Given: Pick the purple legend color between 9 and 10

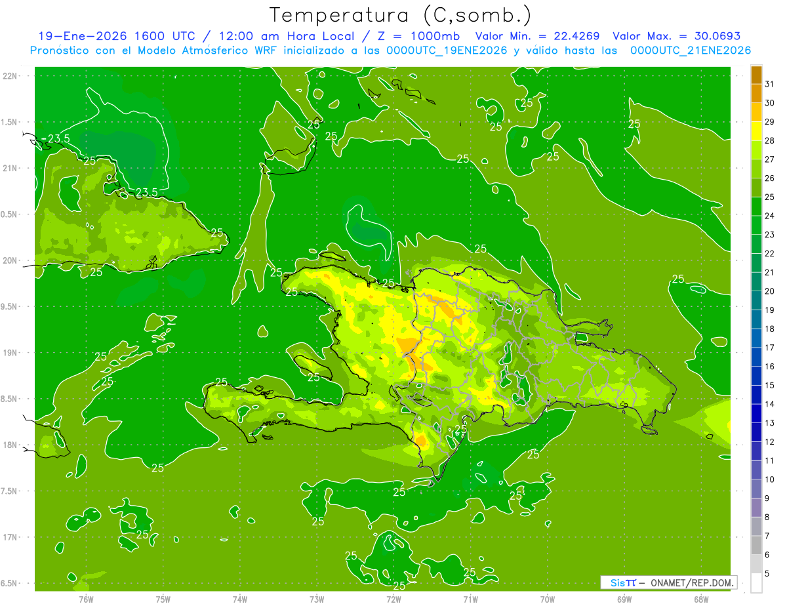Looking at the screenshot, I should click(756, 489).
